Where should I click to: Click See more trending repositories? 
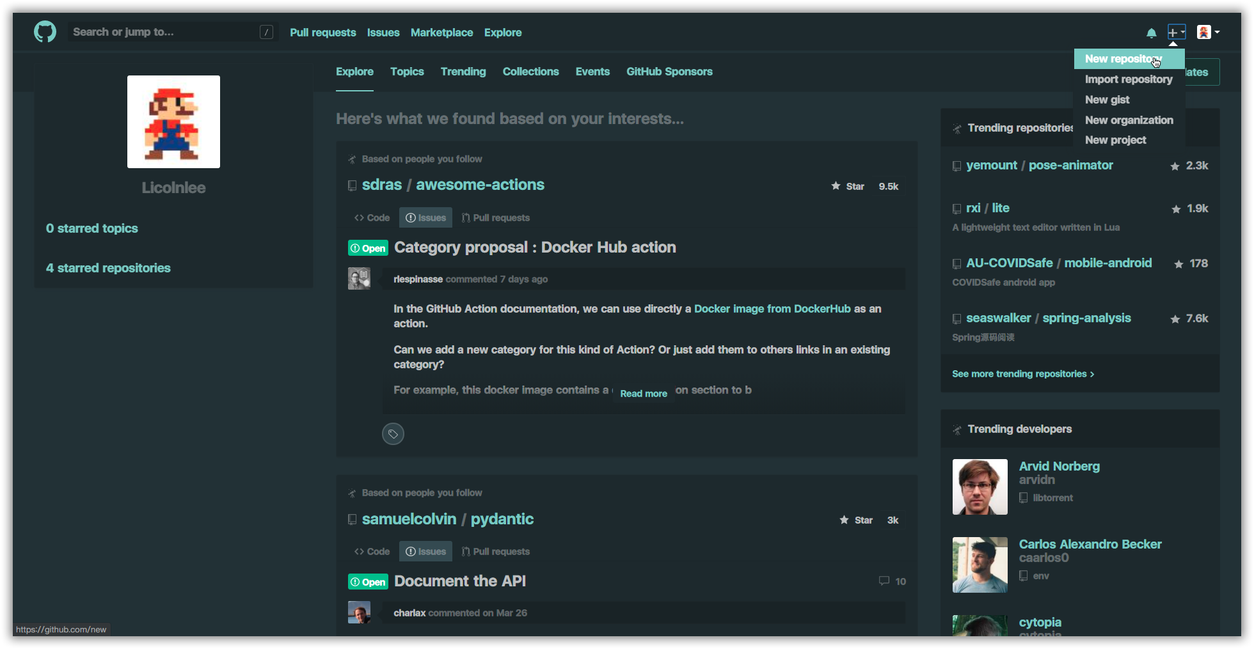tap(1023, 374)
